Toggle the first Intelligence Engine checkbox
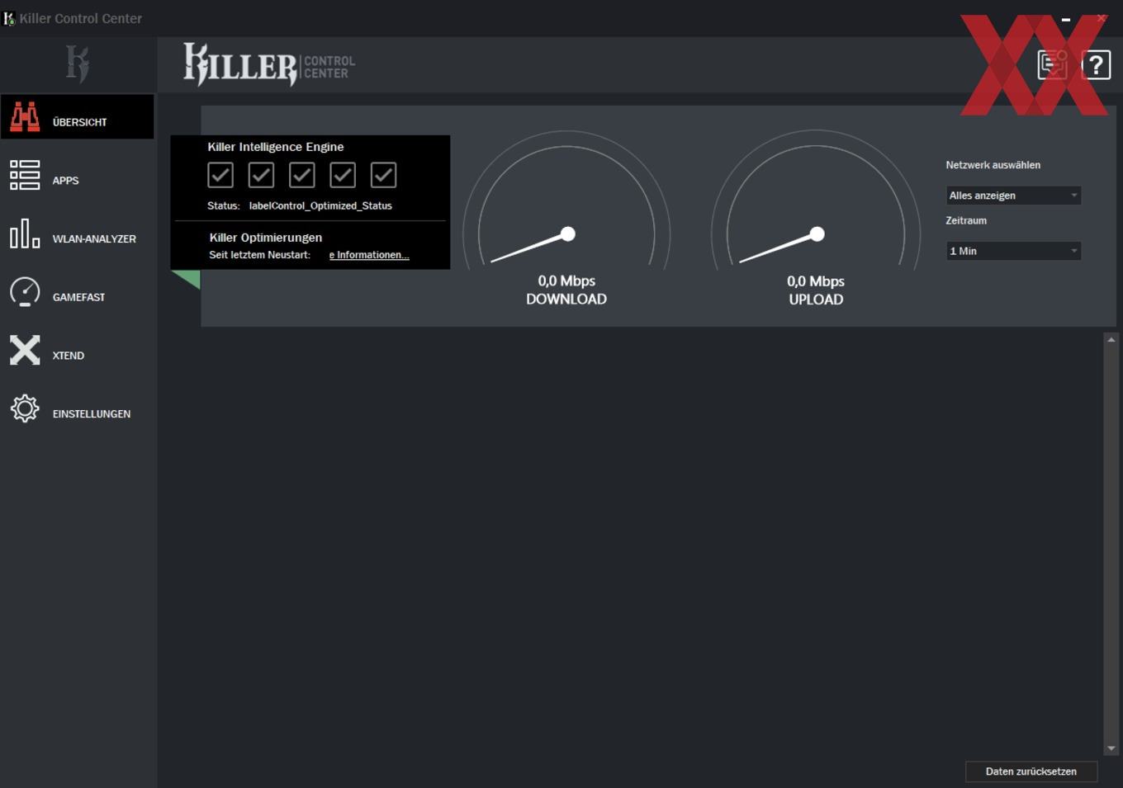The height and width of the screenshot is (788, 1123). (220, 175)
